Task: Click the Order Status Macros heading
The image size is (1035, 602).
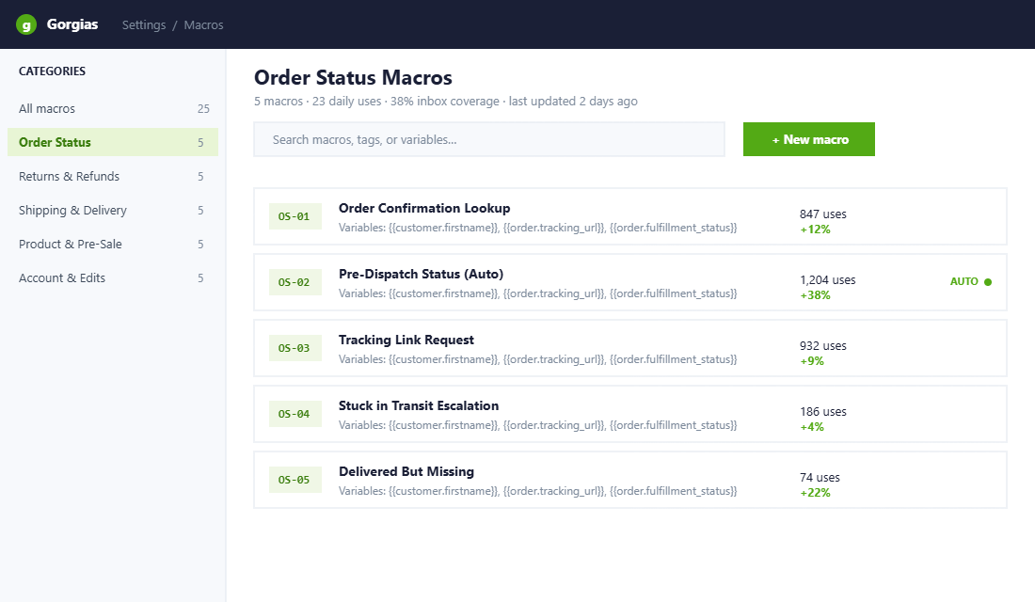Action: [353, 78]
